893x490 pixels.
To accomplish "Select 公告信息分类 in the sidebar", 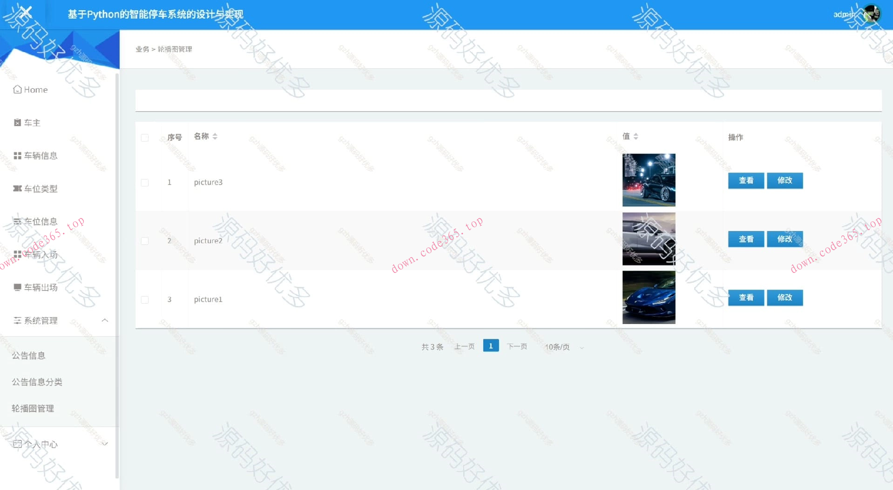I will tap(37, 382).
